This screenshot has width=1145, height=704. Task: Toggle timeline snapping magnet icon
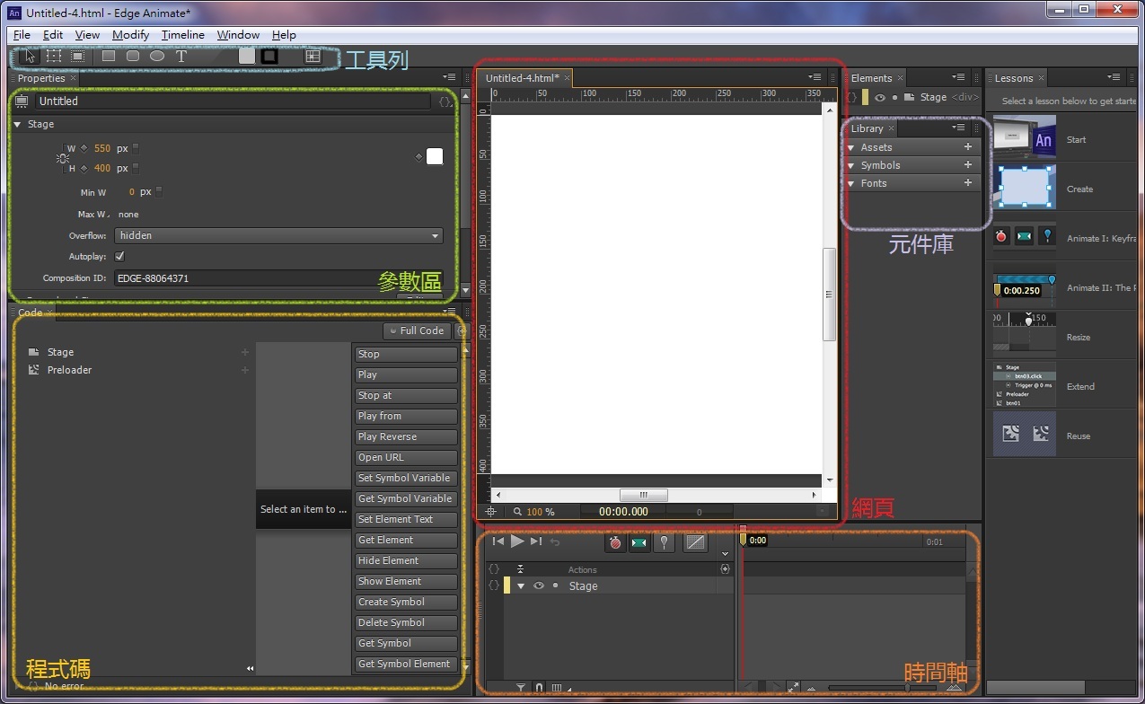pyautogui.click(x=539, y=689)
